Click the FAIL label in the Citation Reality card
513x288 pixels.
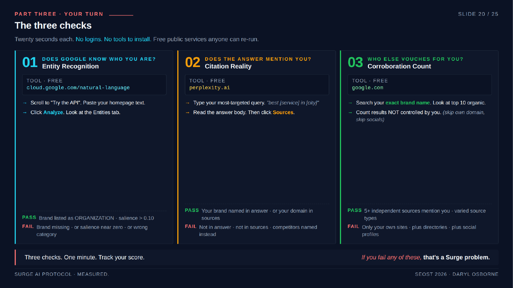191,227
